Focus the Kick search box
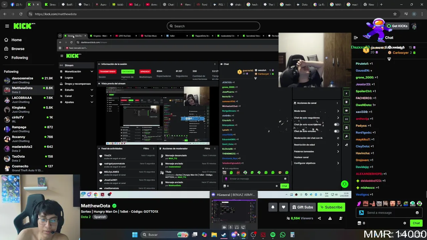 (x=213, y=26)
